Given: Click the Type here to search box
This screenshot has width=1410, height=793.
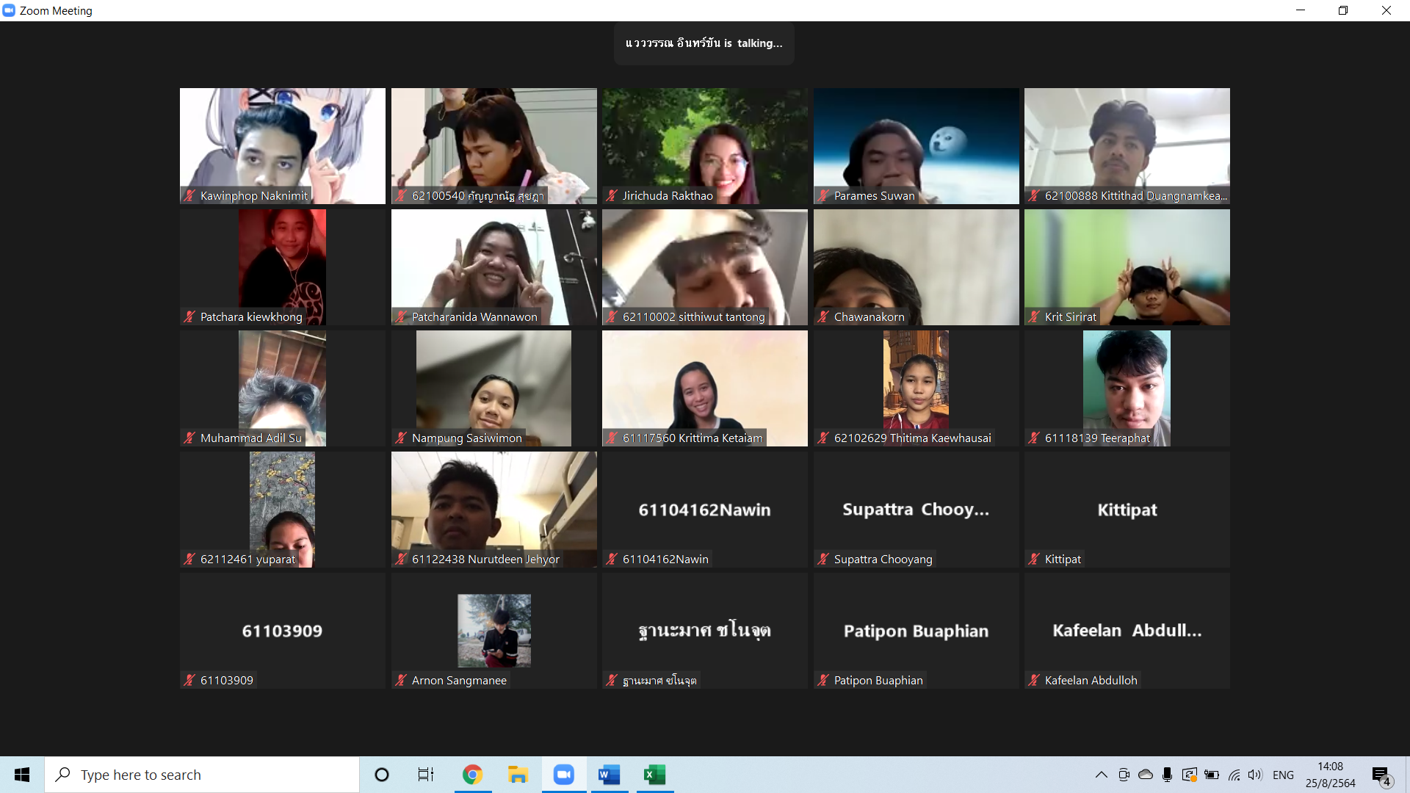Looking at the screenshot, I should point(202,775).
